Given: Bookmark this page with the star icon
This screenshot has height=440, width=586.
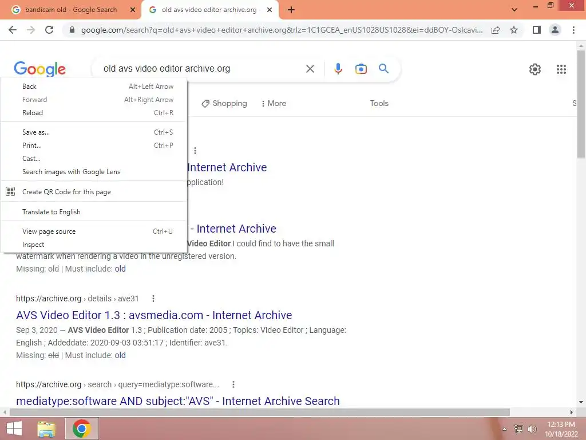Looking at the screenshot, I should coord(514,30).
